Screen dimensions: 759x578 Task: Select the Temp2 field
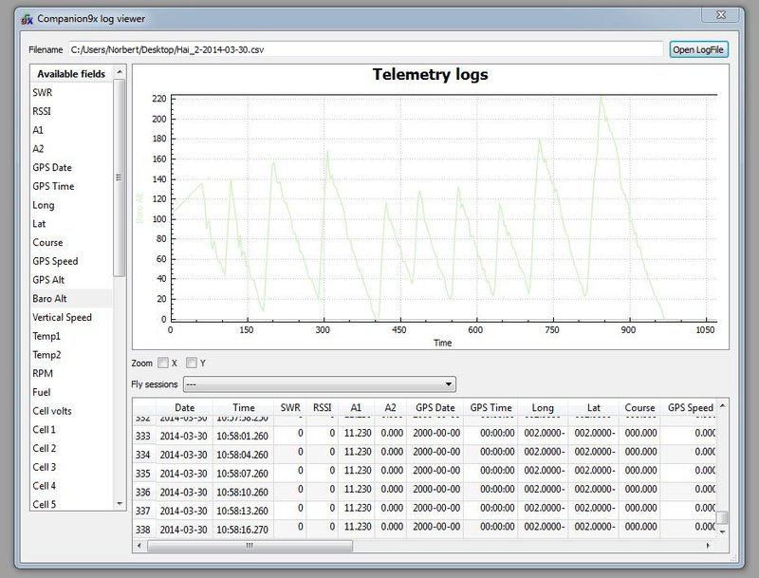click(x=71, y=355)
